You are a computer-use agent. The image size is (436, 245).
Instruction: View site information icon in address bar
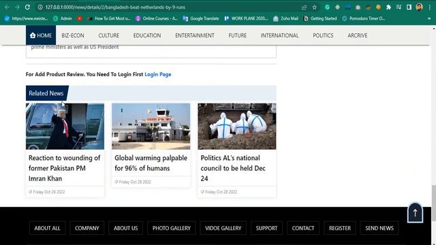(x=40, y=7)
